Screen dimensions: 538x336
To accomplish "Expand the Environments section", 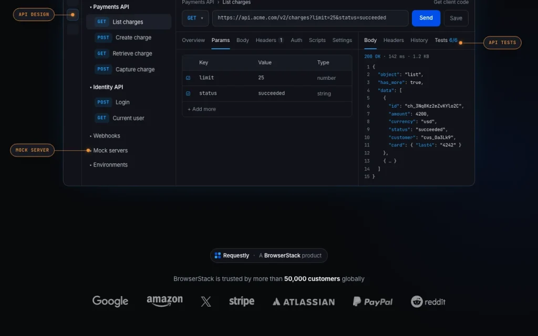I will coord(109,165).
